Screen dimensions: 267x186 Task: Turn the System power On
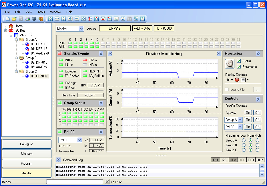click(x=248, y=113)
